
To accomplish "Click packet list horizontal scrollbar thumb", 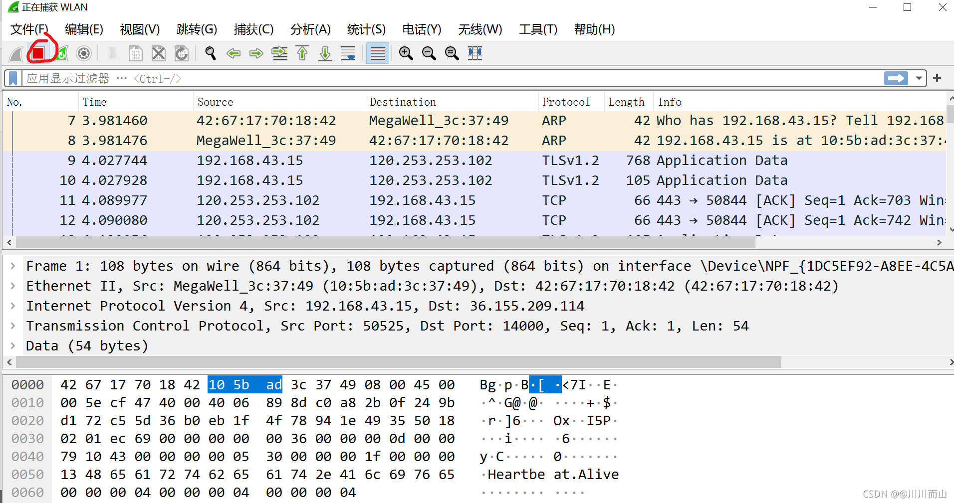I will [x=385, y=242].
